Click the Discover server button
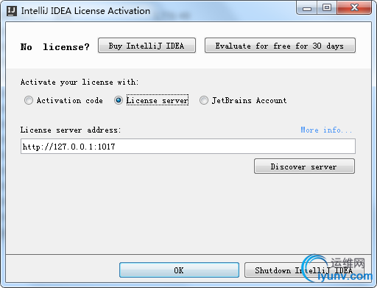Image resolution: width=377 pixels, height=288 pixels. tap(304, 166)
